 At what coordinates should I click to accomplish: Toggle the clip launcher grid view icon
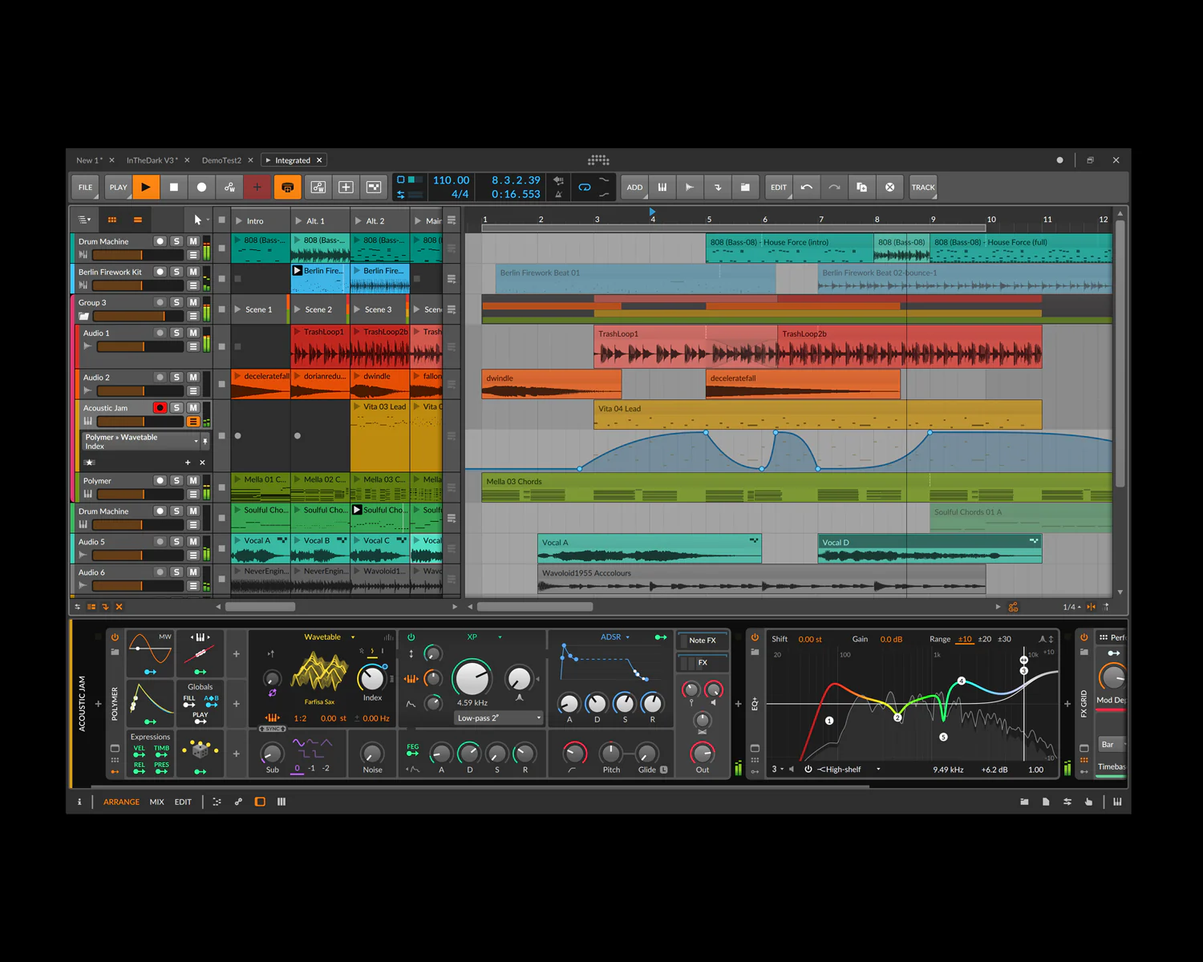pos(112,220)
